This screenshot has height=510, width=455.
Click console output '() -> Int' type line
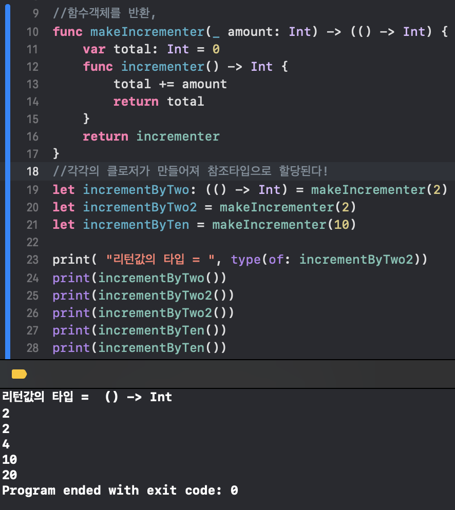tap(87, 397)
